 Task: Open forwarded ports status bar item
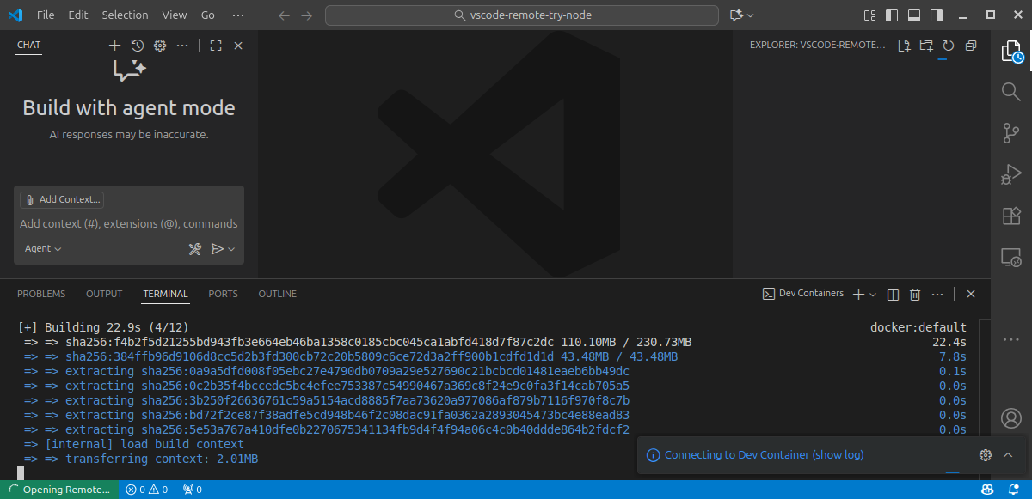click(x=193, y=490)
